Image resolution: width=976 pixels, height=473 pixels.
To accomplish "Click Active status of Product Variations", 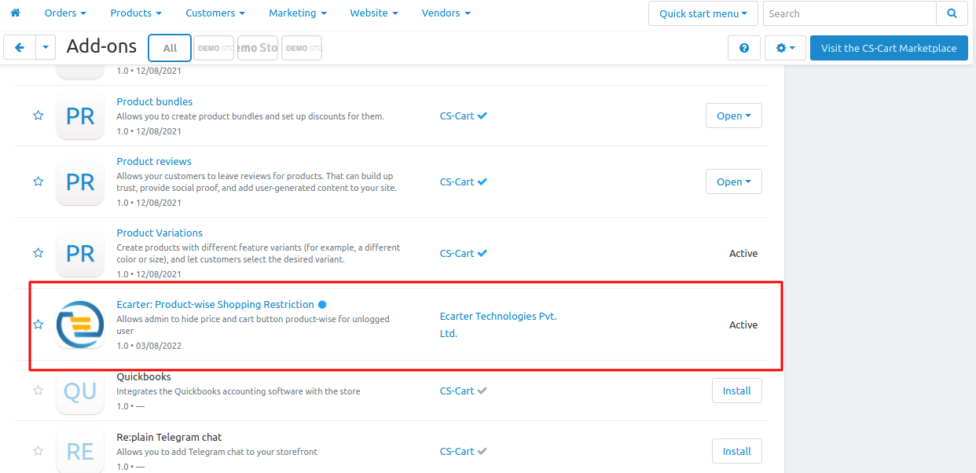I will (x=743, y=253).
